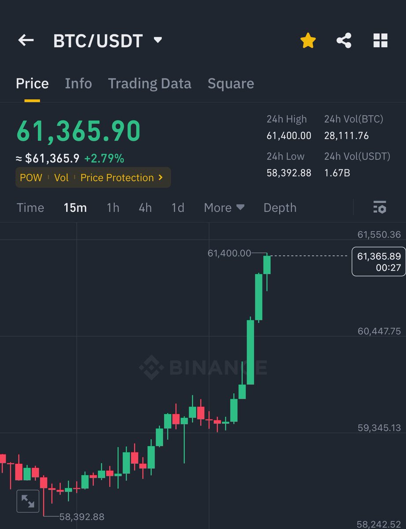
Task: Tap the Vol tag label
Action: coord(61,178)
